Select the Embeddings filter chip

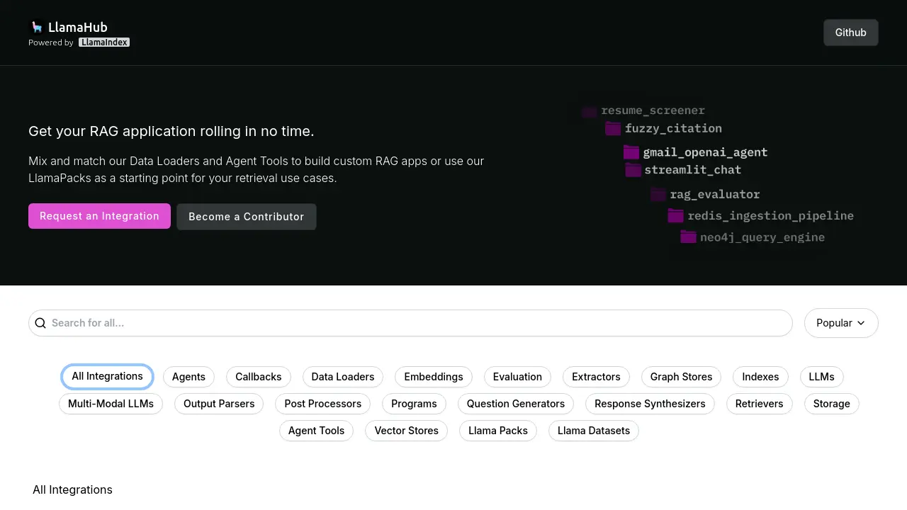click(434, 377)
